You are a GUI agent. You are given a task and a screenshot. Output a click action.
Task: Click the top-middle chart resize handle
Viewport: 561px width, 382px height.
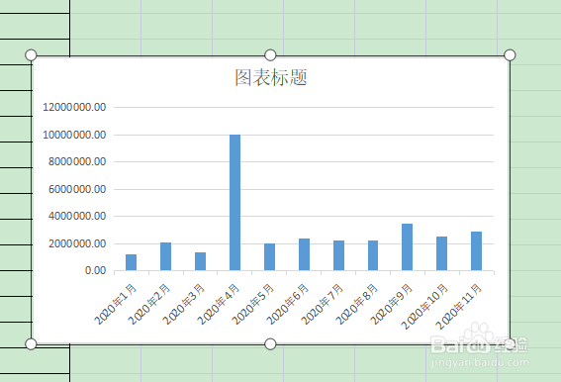click(x=270, y=55)
